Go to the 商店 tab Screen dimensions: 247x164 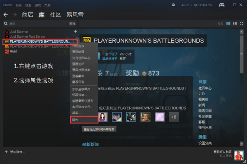[28, 15]
